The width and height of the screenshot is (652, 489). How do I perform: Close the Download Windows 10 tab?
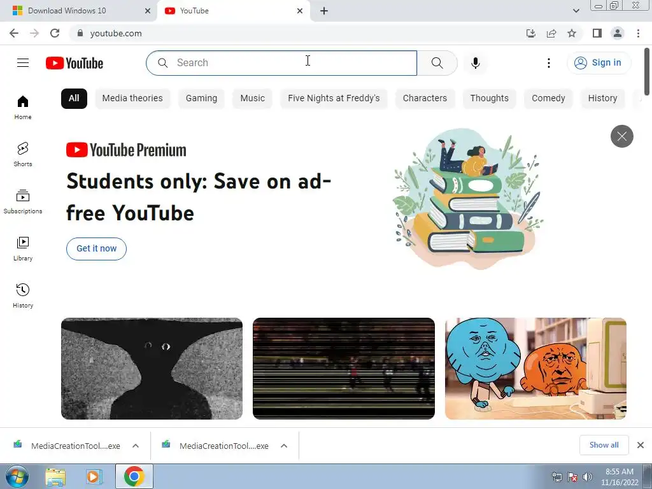click(147, 11)
